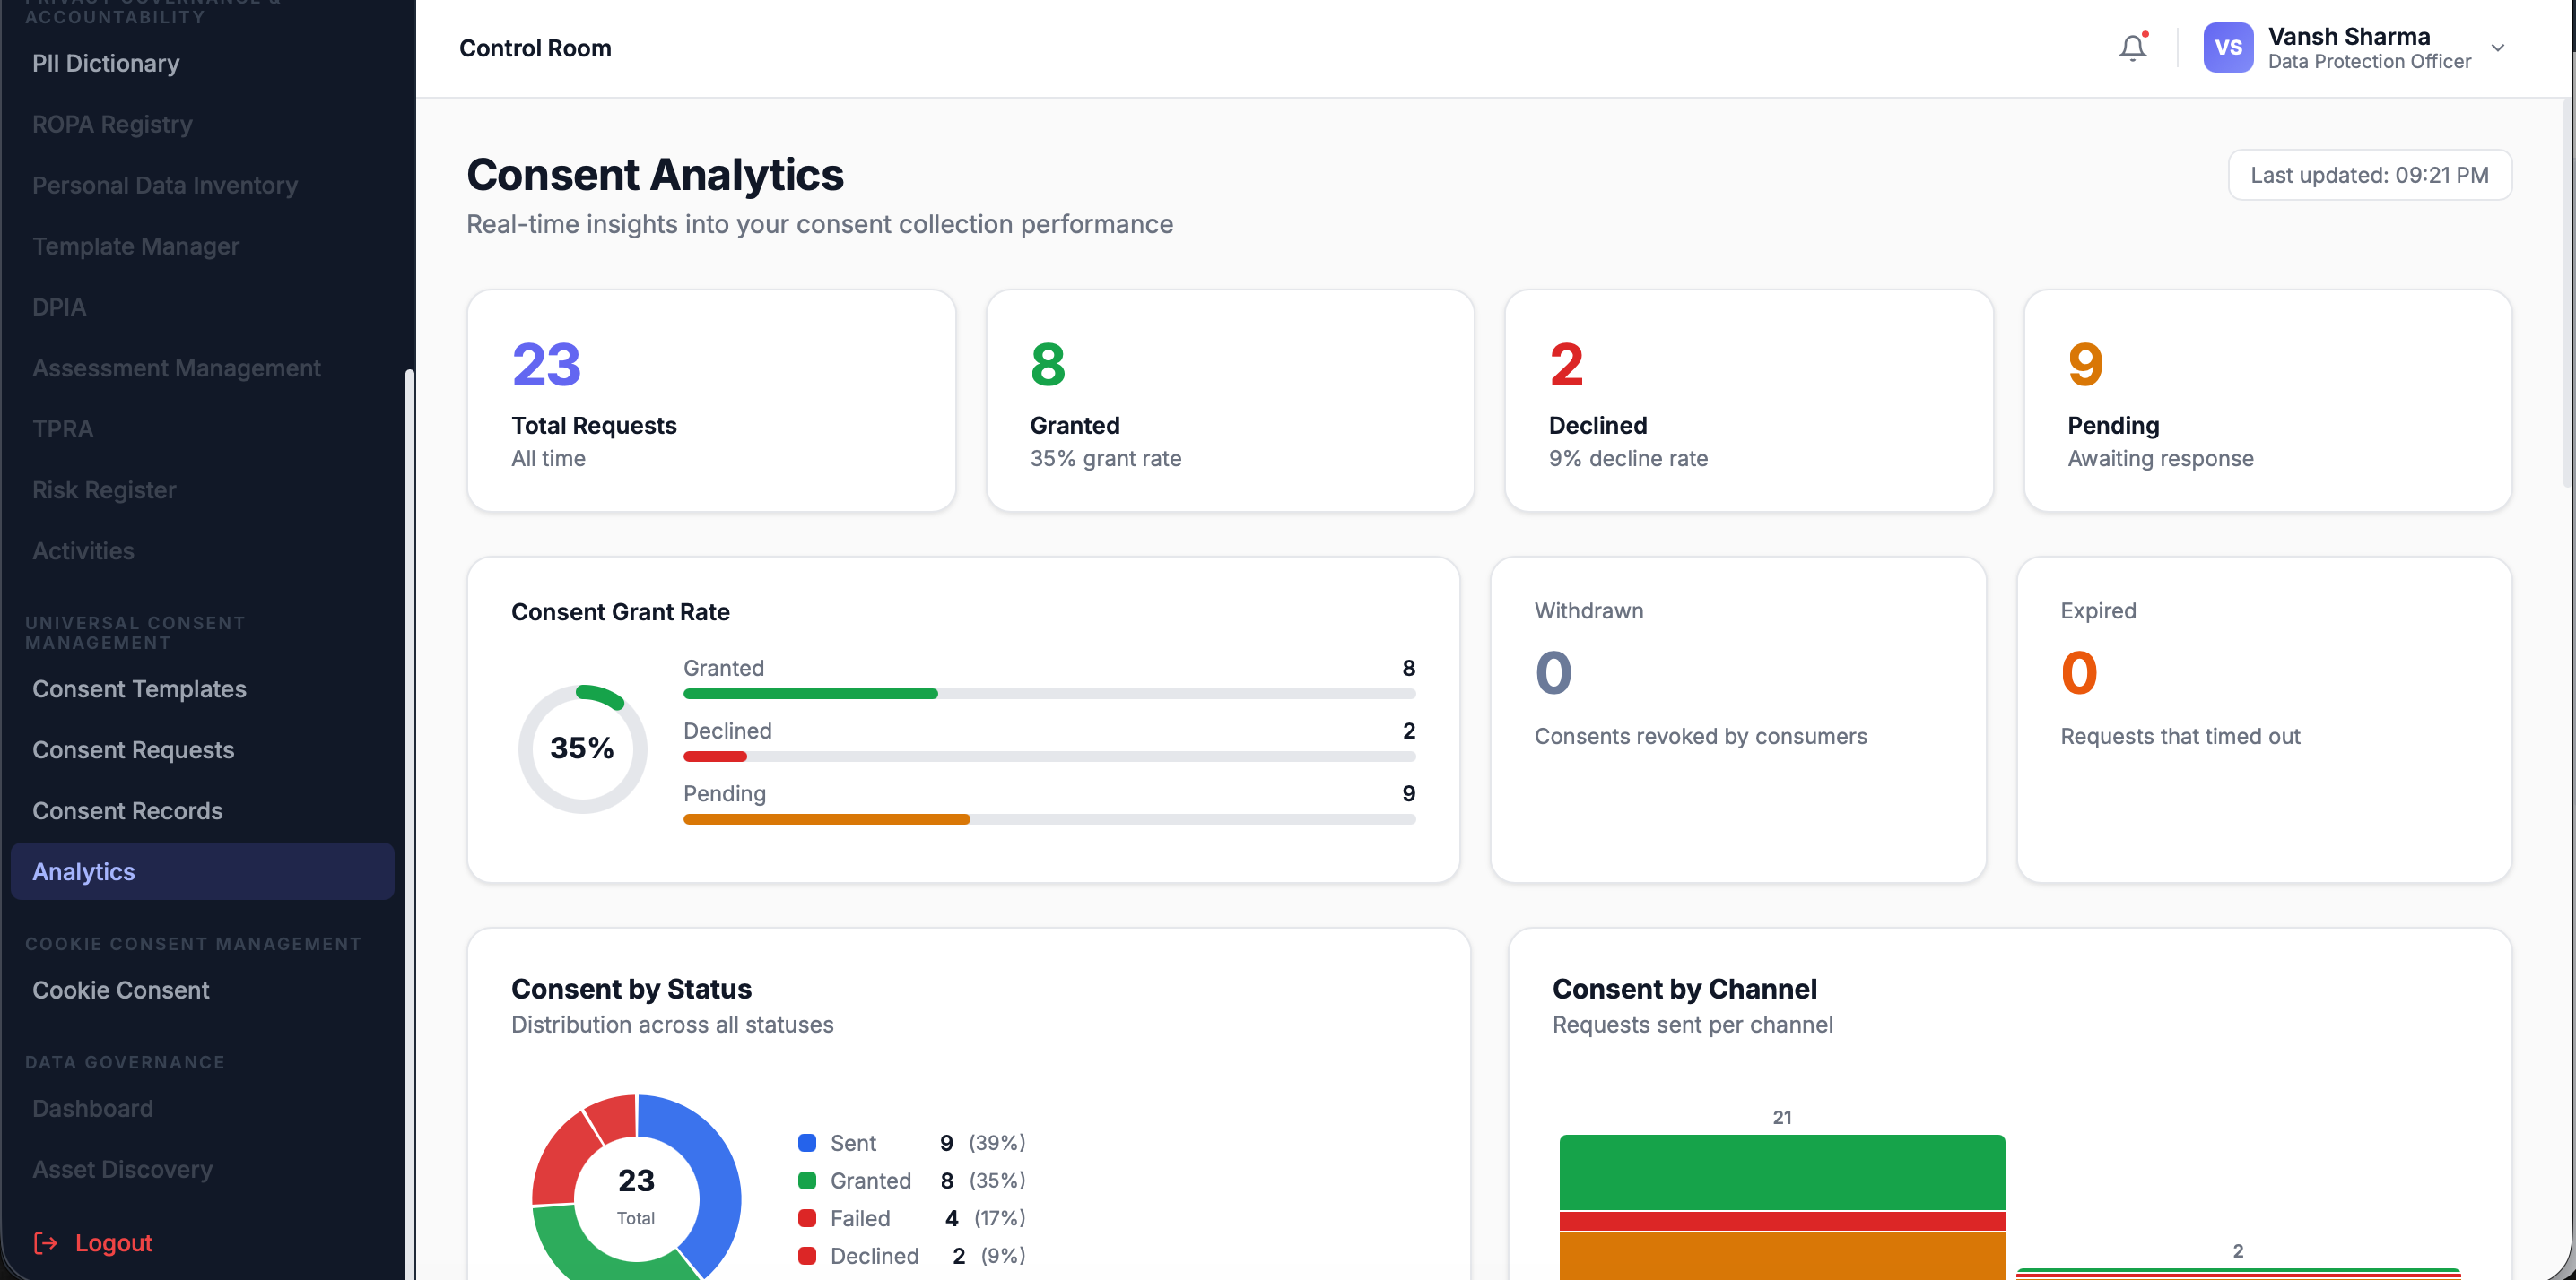2576x1280 pixels.
Task: Click the Logout icon
Action: (x=45, y=1242)
